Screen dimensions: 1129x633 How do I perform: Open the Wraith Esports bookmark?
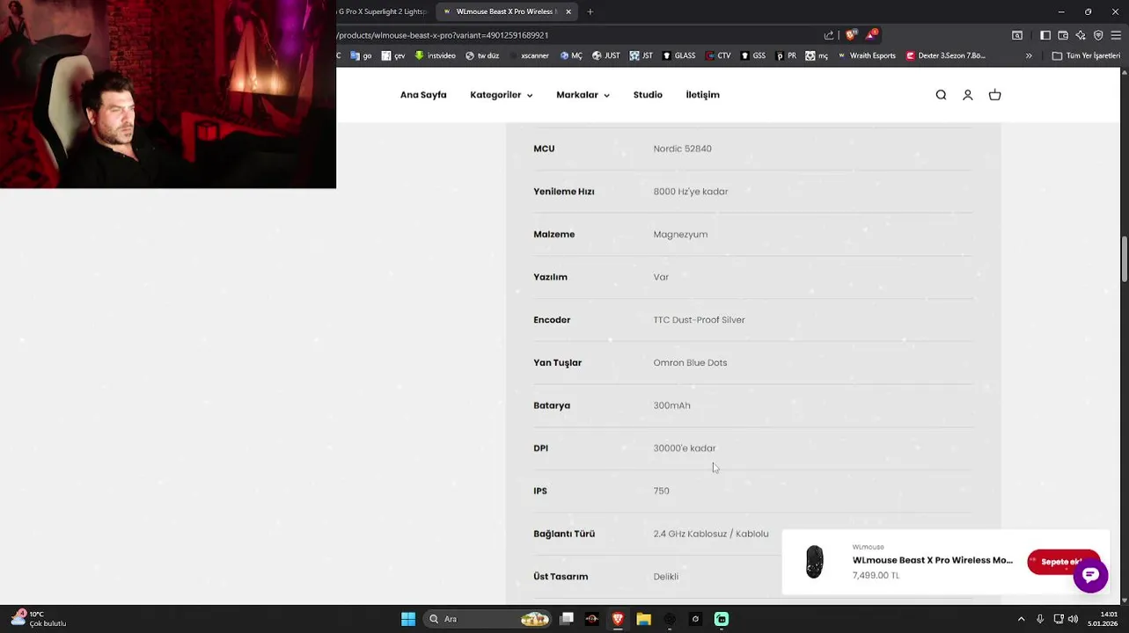click(866, 55)
